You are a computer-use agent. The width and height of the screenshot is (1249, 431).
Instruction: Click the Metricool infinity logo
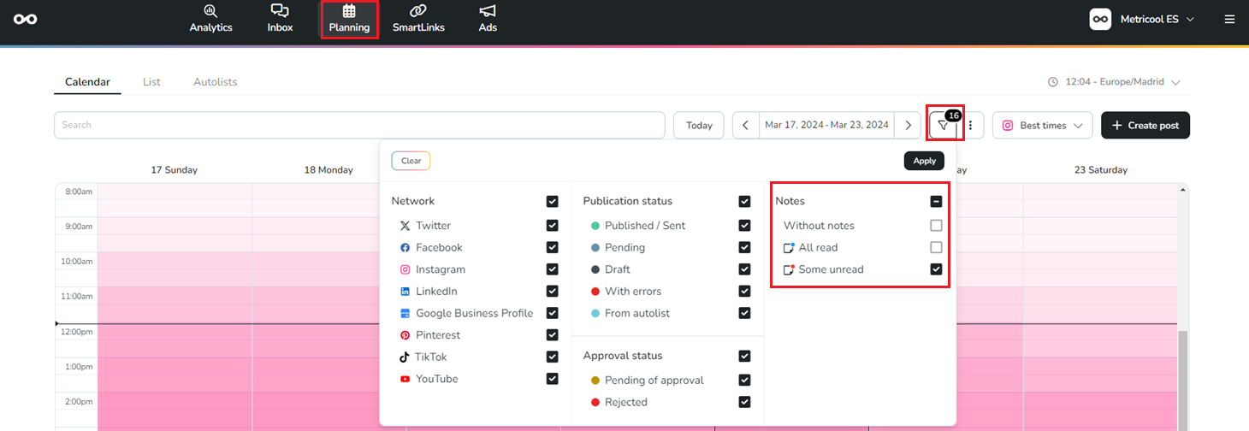coord(26,19)
